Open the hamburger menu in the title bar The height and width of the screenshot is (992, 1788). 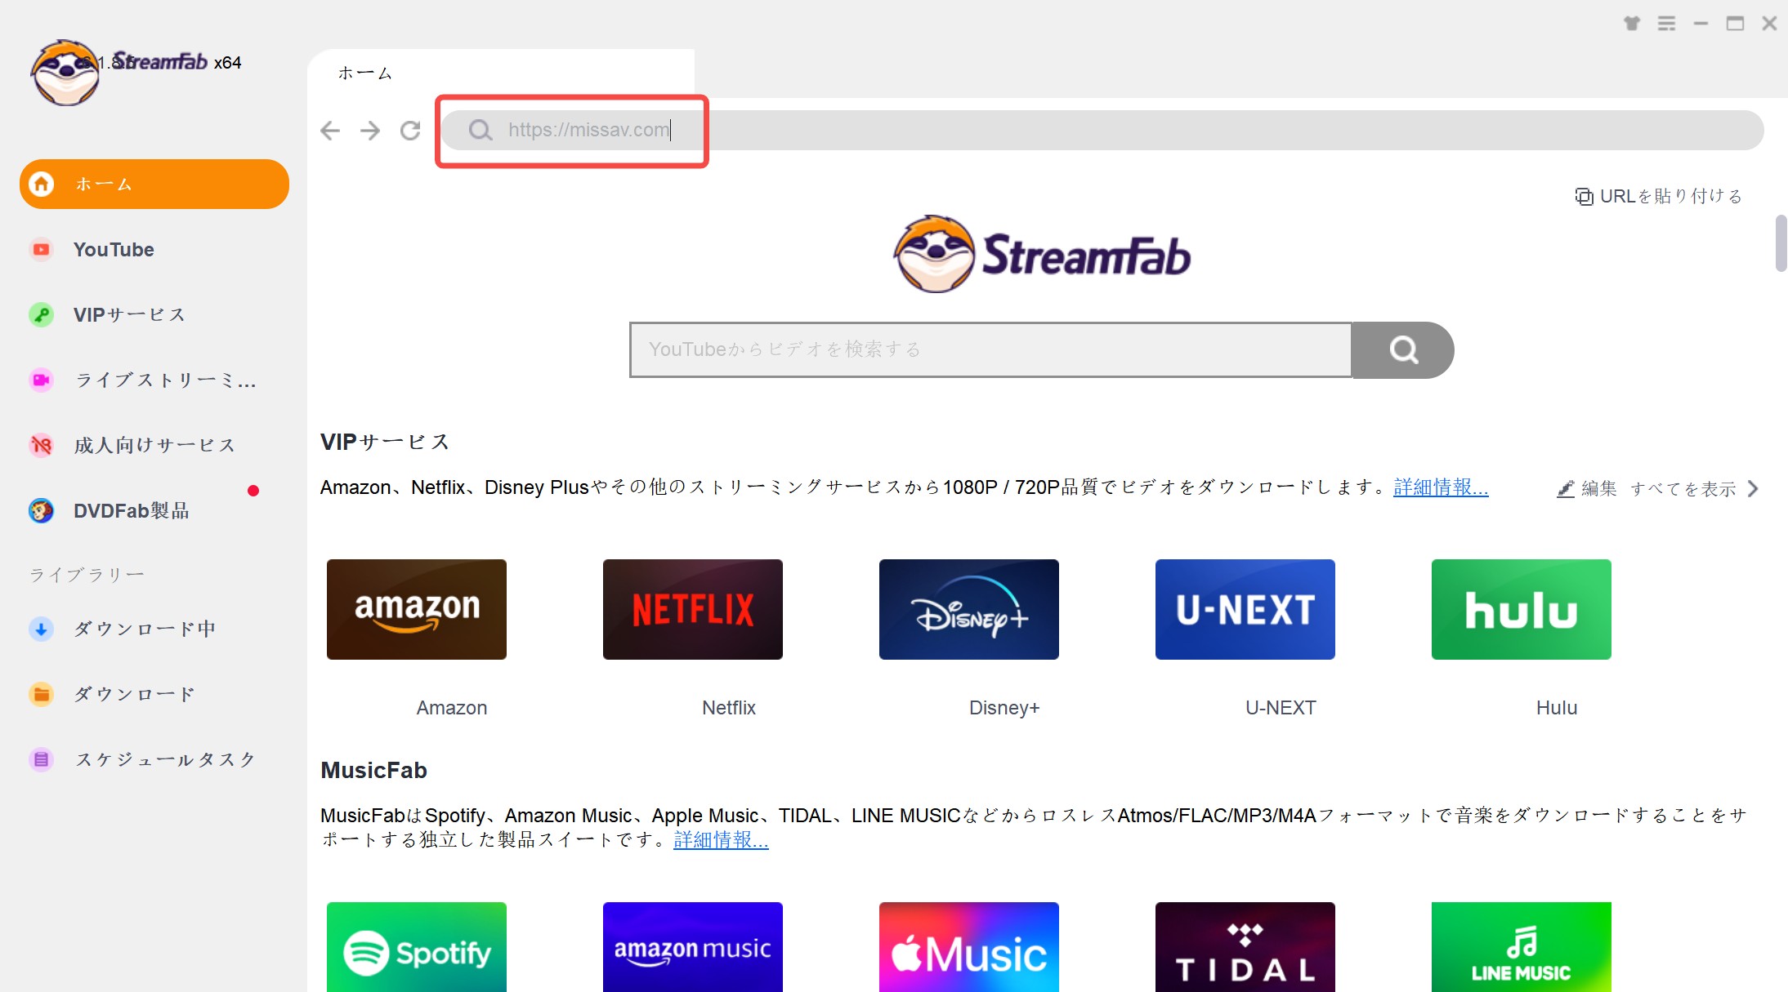(x=1665, y=24)
